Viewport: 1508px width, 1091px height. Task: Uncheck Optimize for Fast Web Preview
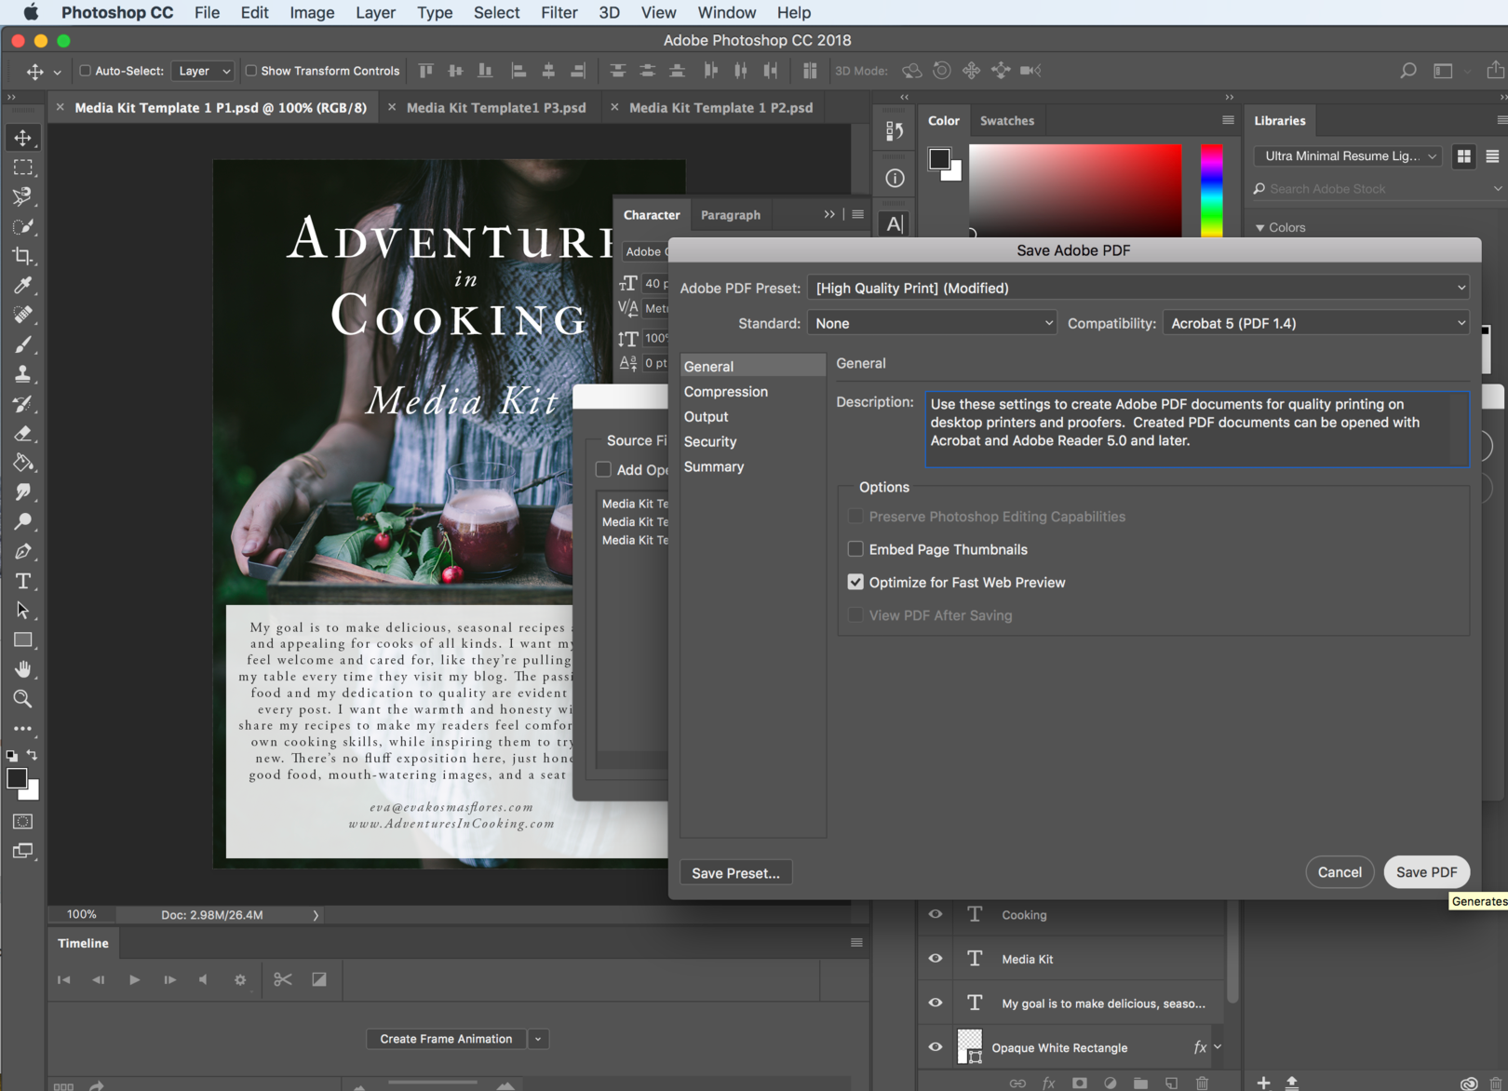[x=855, y=582]
